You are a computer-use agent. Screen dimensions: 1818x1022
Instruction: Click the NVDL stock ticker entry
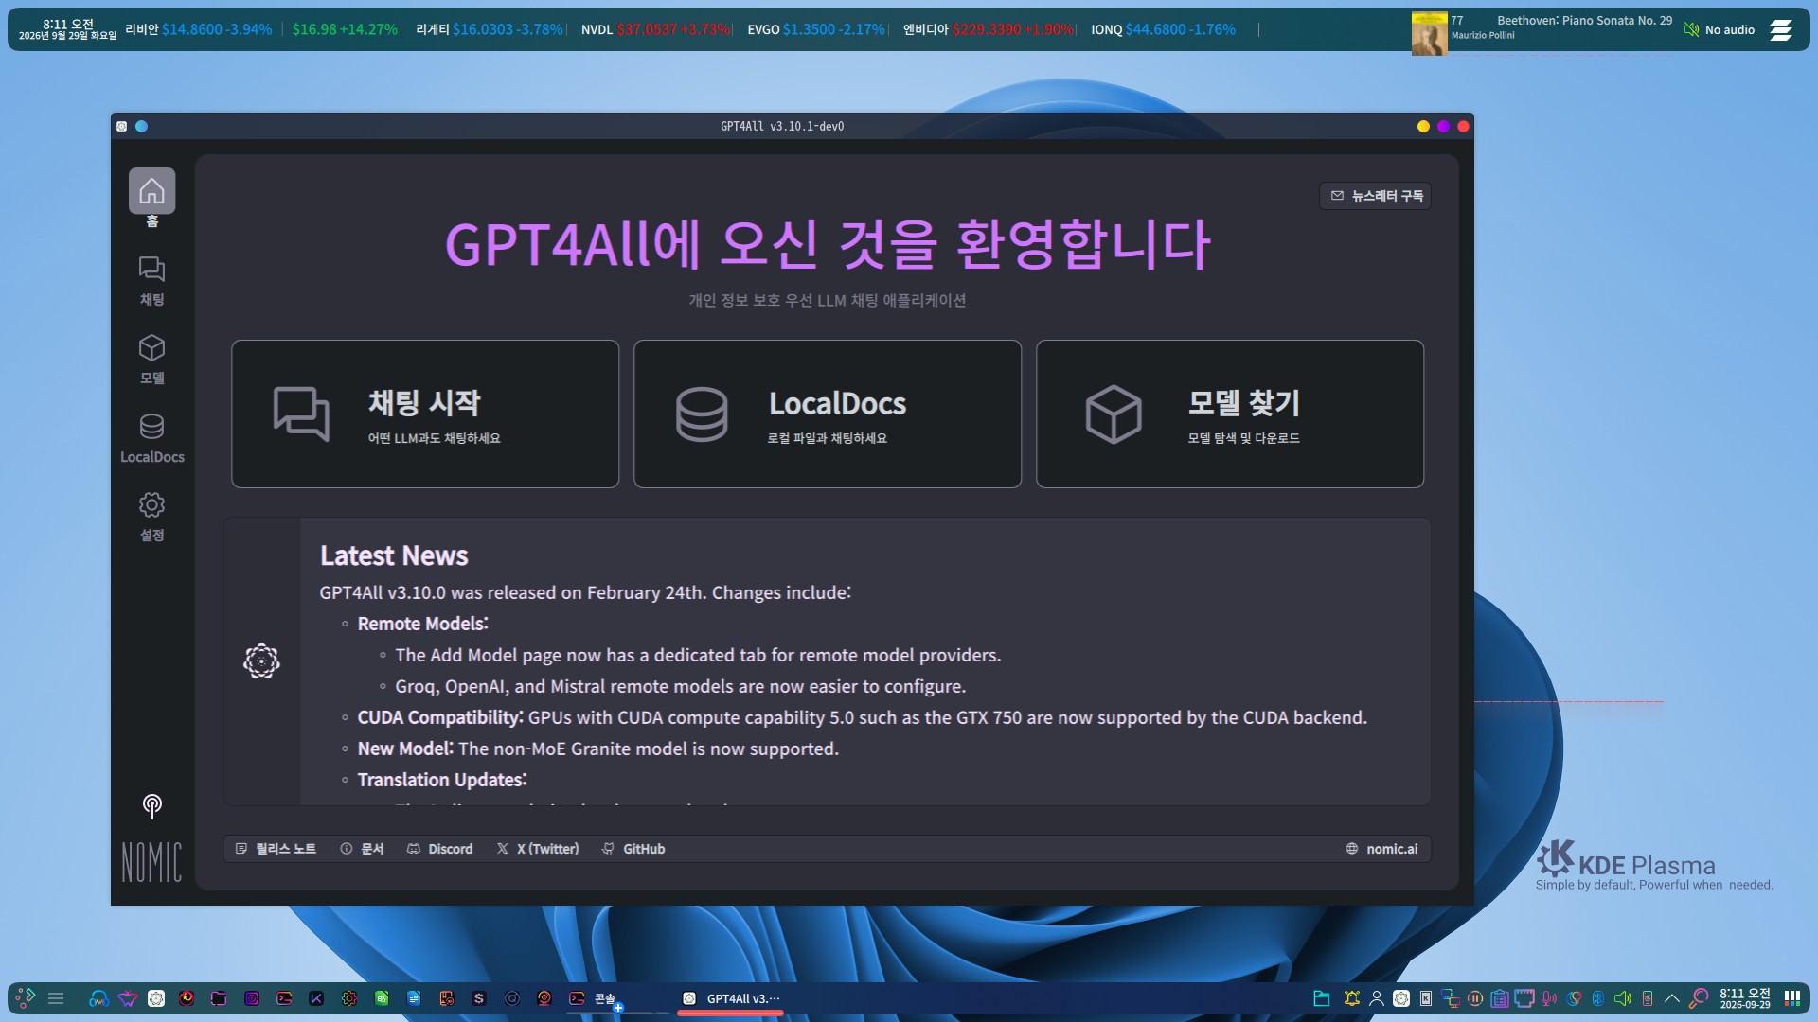pos(655,30)
